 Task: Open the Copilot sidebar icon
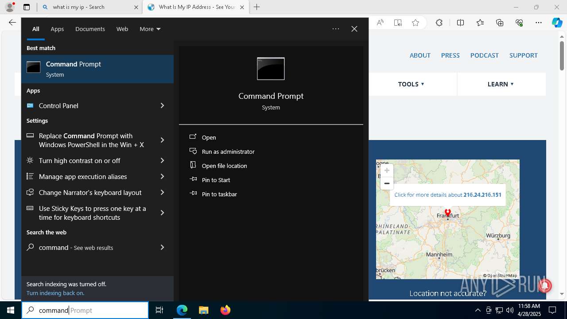pyautogui.click(x=557, y=23)
